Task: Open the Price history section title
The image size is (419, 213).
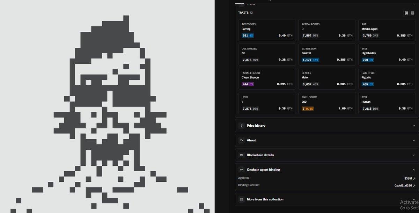Action: [x=256, y=126]
